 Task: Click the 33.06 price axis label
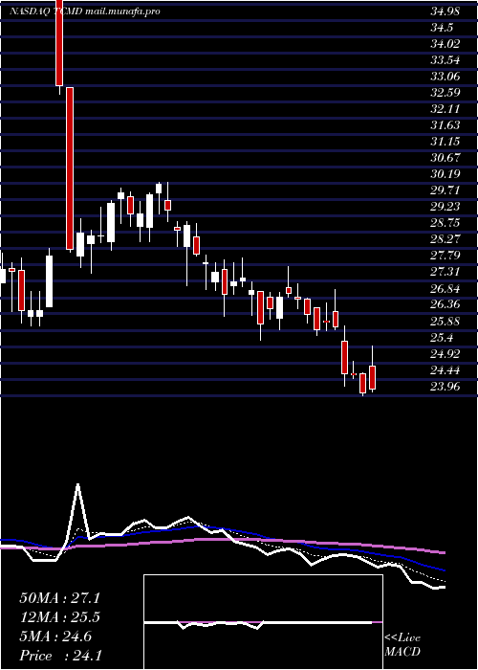coord(445,77)
